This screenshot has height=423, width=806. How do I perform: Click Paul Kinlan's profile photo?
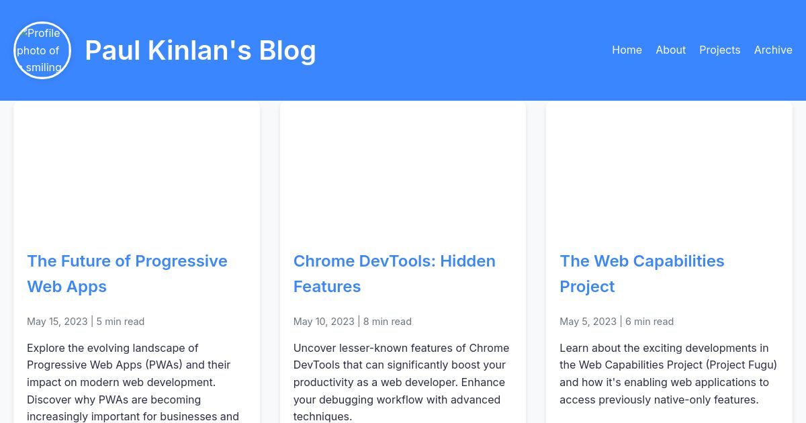coord(42,50)
